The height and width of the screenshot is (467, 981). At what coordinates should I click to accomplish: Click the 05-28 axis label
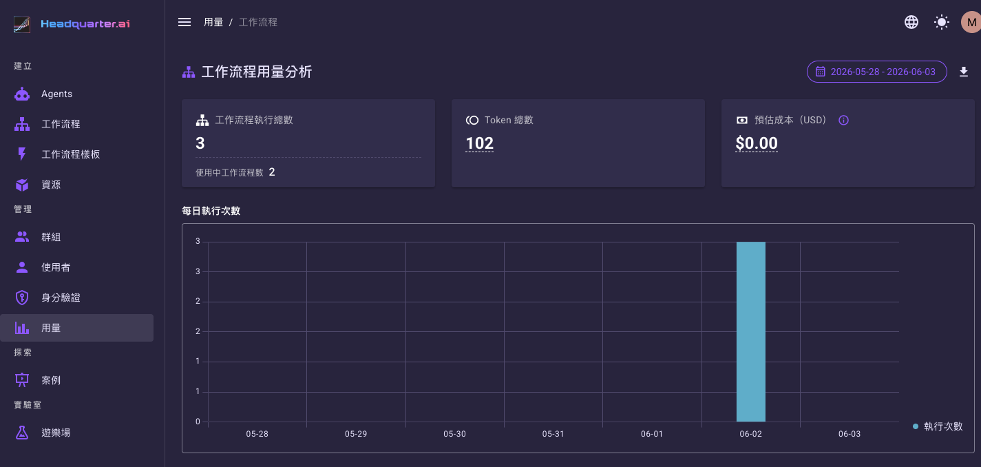coord(257,434)
